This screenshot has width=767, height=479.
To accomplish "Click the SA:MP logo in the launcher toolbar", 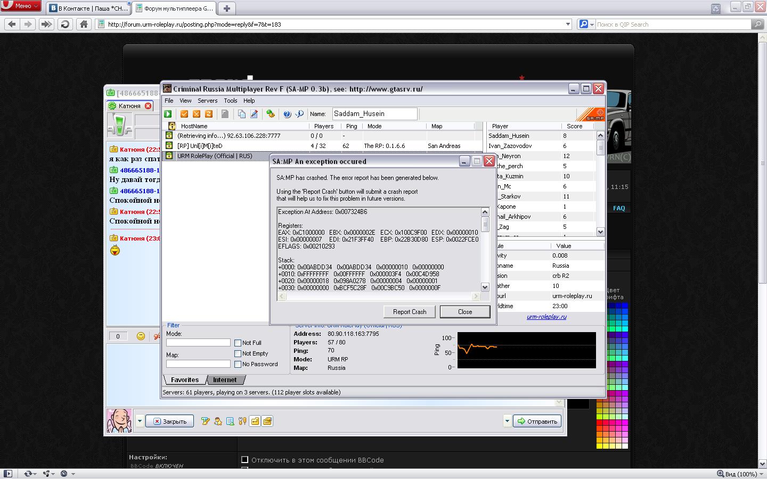I will click(591, 114).
